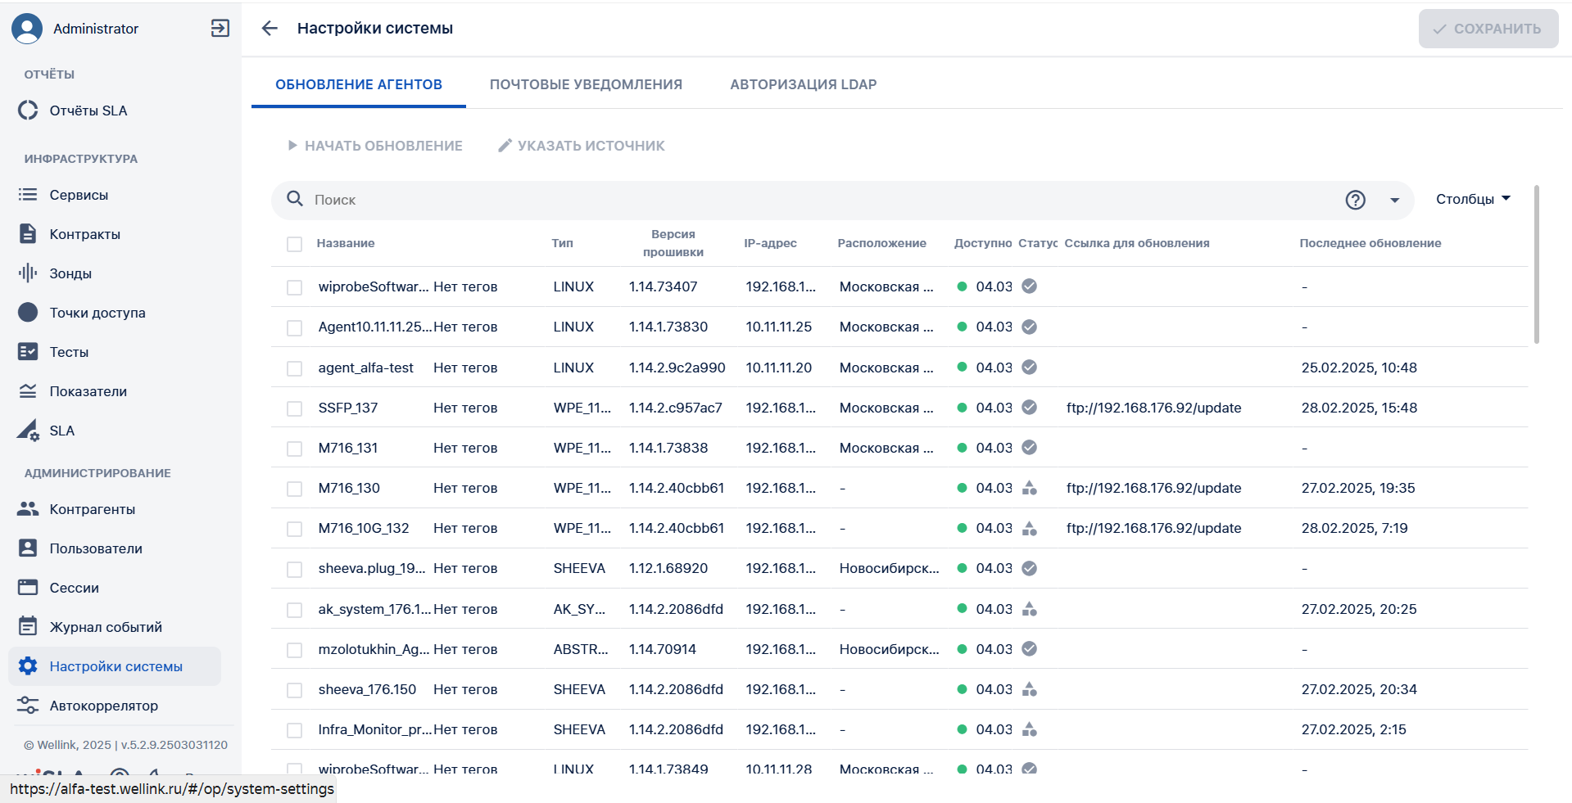This screenshot has height=803, width=1572.
Task: Click Wellink version footer text
Action: point(125,745)
